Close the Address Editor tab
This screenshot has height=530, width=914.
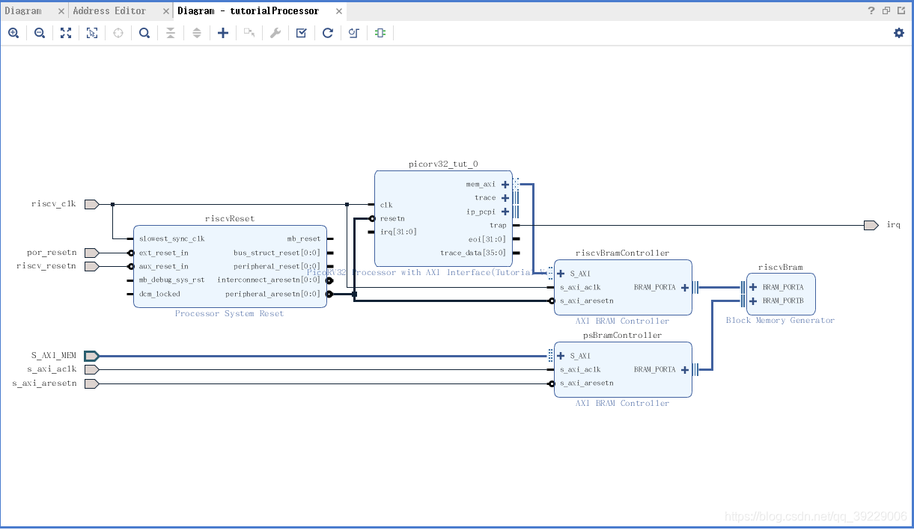pyautogui.click(x=165, y=11)
